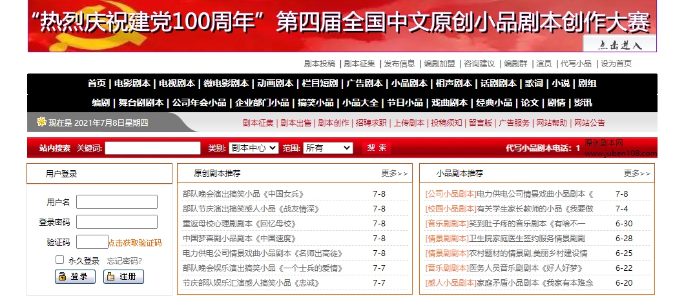The image size is (684, 296).
Task: Open 首页 in main navigation
Action: point(97,83)
